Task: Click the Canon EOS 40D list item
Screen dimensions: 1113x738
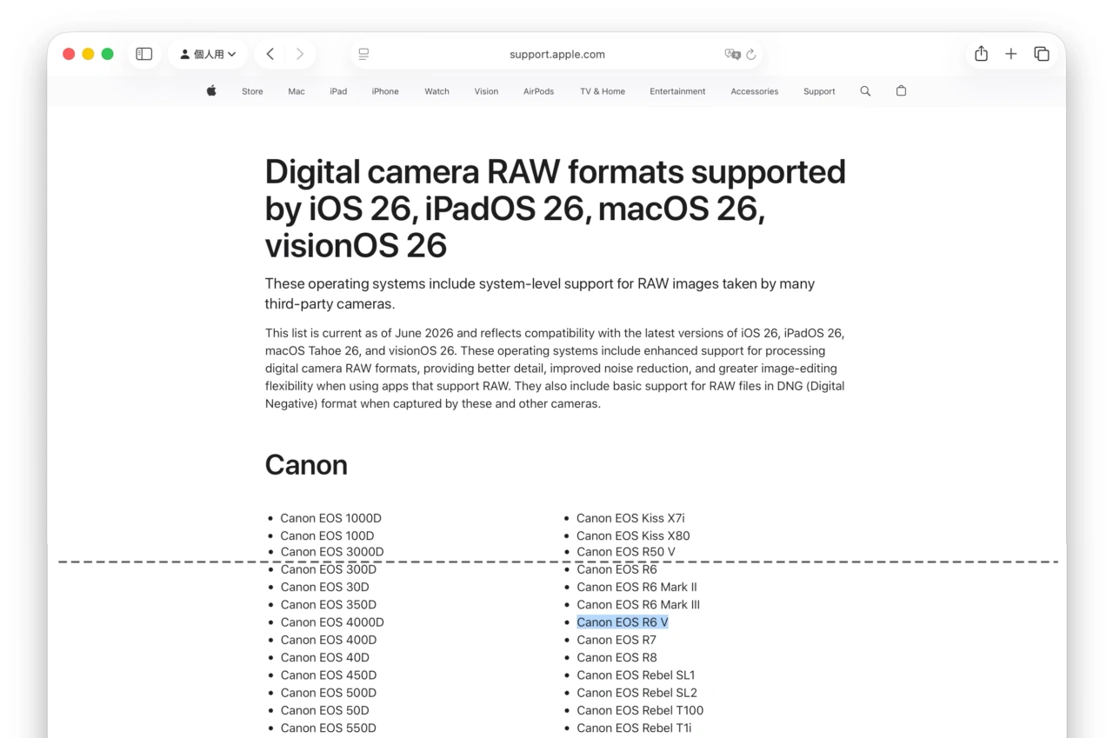Action: pos(324,657)
